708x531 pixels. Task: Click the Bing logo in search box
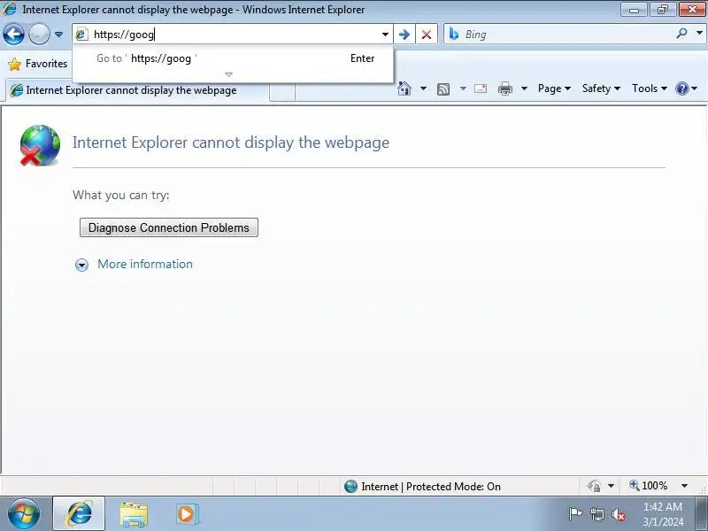[454, 34]
